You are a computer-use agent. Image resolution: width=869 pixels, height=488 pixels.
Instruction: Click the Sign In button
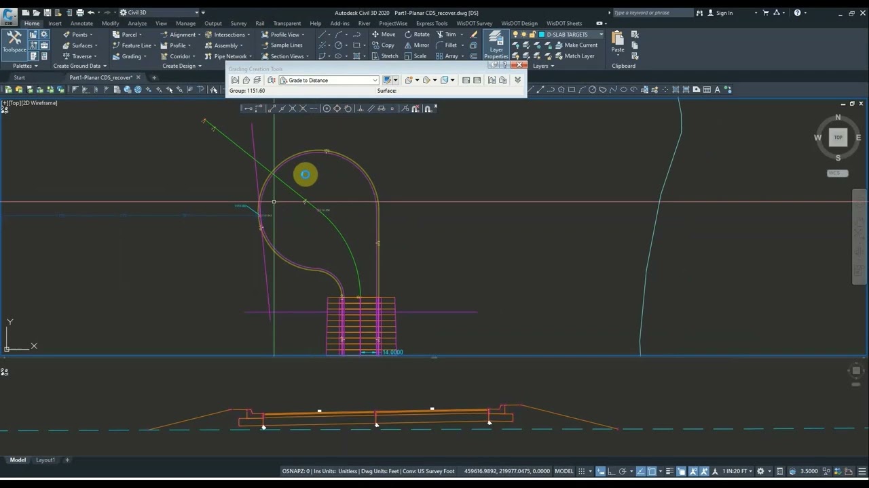(x=720, y=13)
